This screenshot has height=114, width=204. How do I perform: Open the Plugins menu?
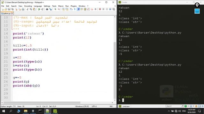click(74, 6)
